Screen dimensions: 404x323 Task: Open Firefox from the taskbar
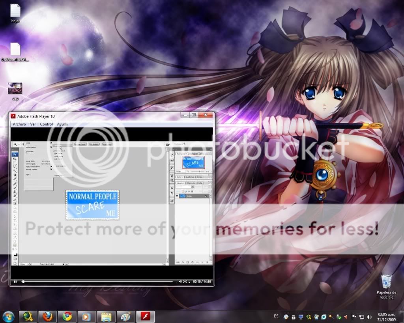(x=48, y=317)
